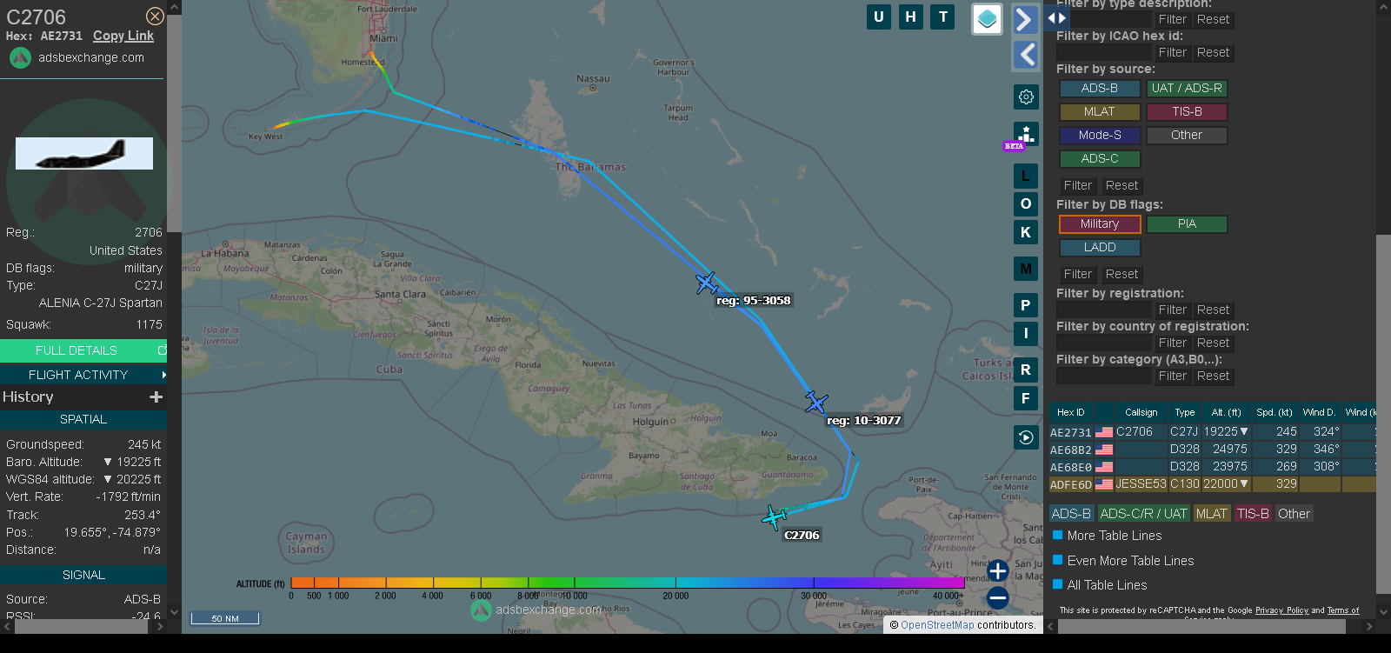Screen dimensions: 1391x653
Task: Toggle the Military DB flag filter
Action: [1100, 224]
